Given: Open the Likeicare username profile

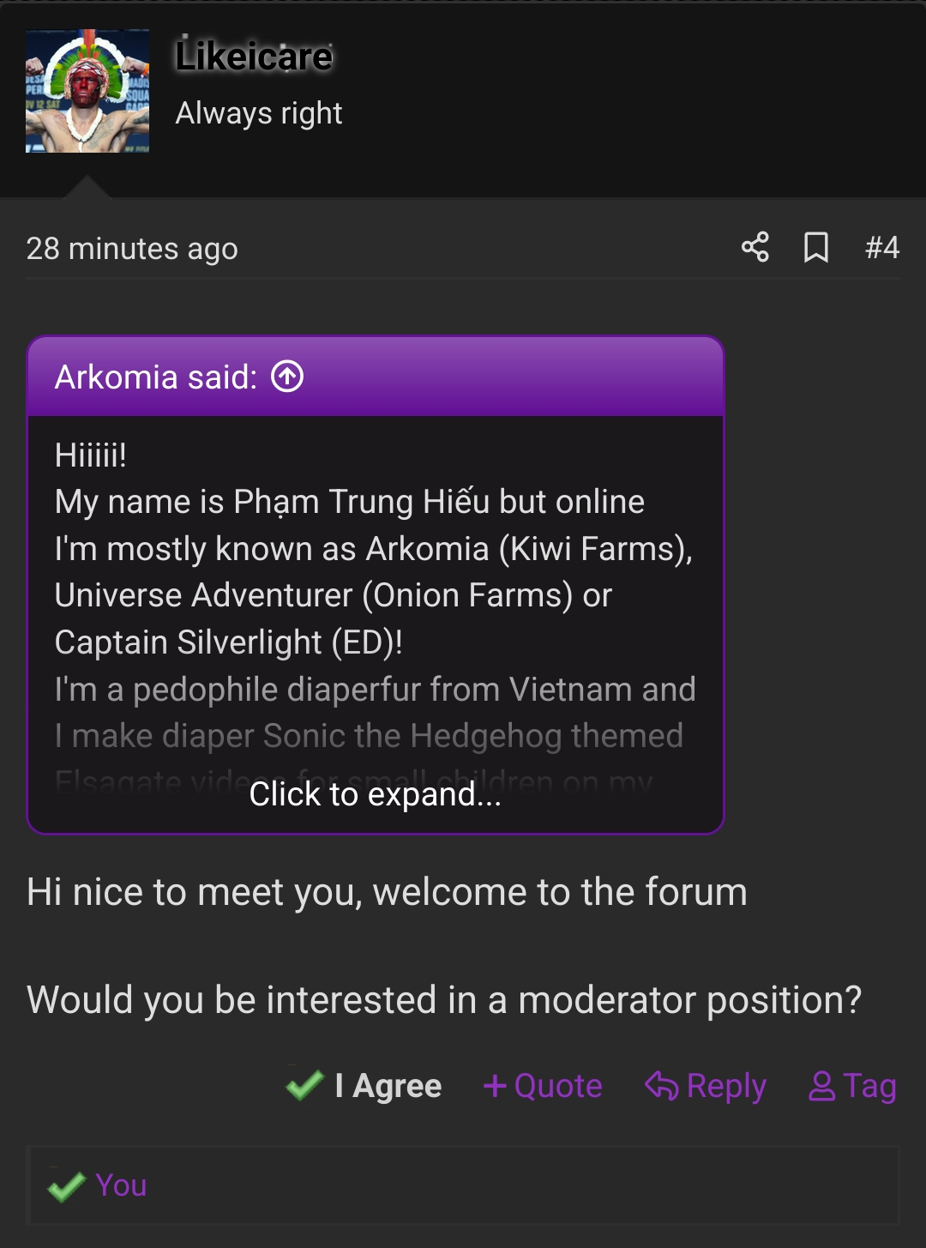Looking at the screenshot, I should 254,57.
